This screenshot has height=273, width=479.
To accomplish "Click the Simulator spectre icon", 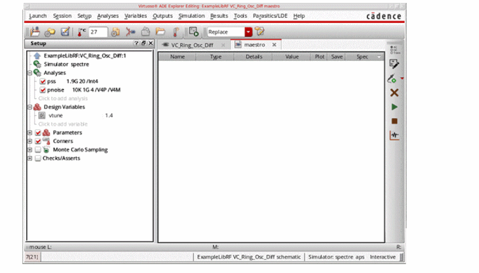I will point(37,64).
